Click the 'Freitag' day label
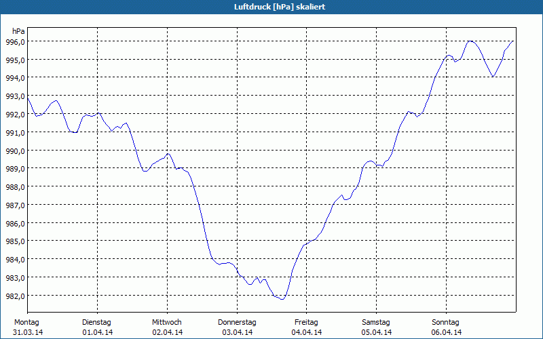Viewport: 543px width, 339px height. pyautogui.click(x=306, y=323)
